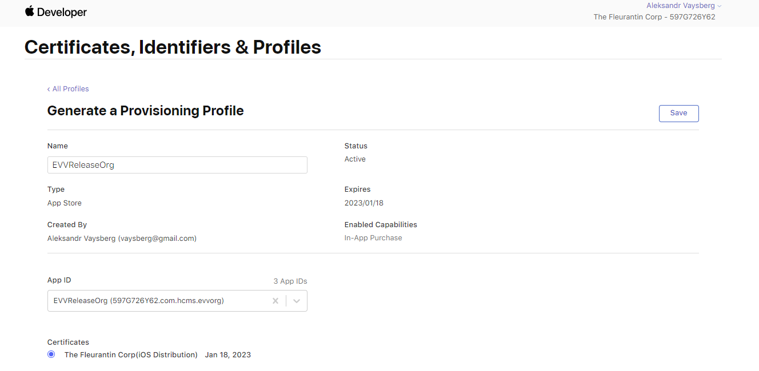Image resolution: width=759 pixels, height=371 pixels.
Task: Go to Certificates, Identifiers & Profiles heading
Action: click(173, 47)
